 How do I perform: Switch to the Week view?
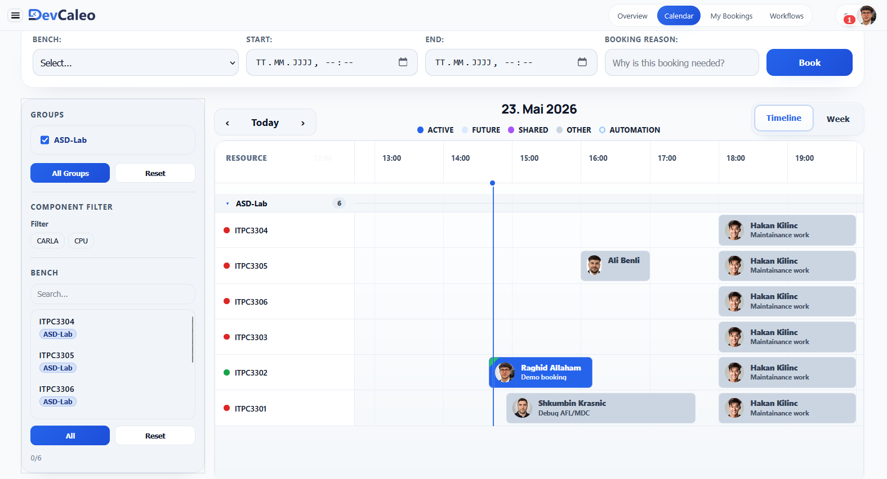click(838, 119)
